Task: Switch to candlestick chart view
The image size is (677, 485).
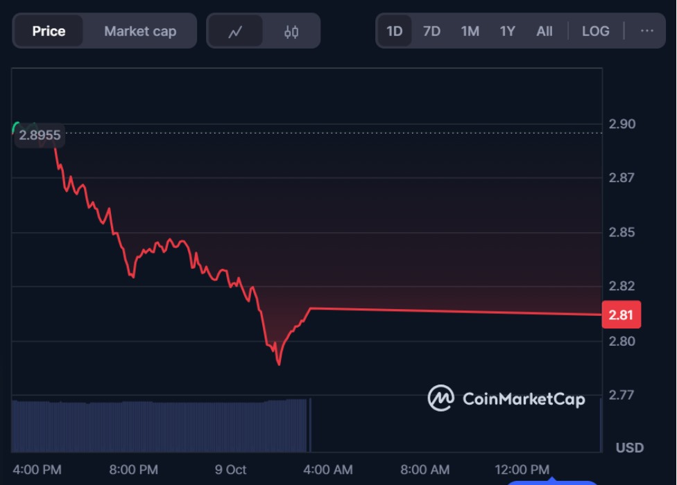Action: 291,31
